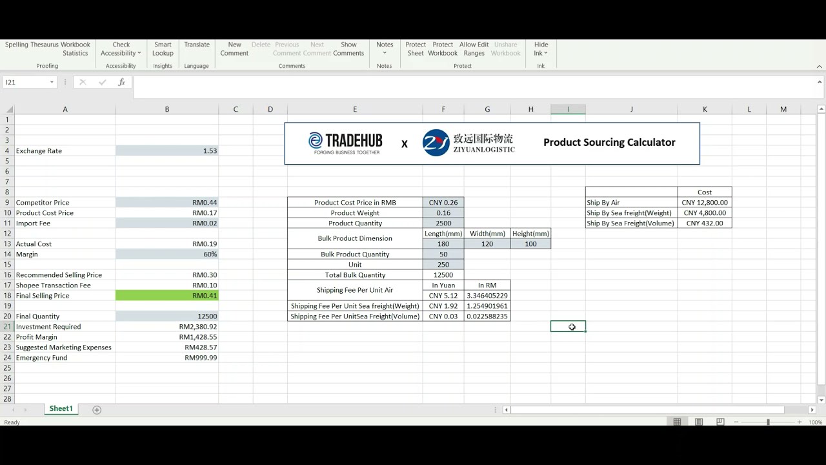826x465 pixels.
Task: Click the previous sheet navigation arrow
Action: coord(12,409)
